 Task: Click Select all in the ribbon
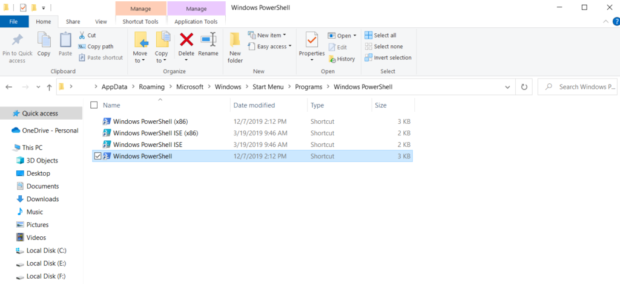click(x=380, y=35)
